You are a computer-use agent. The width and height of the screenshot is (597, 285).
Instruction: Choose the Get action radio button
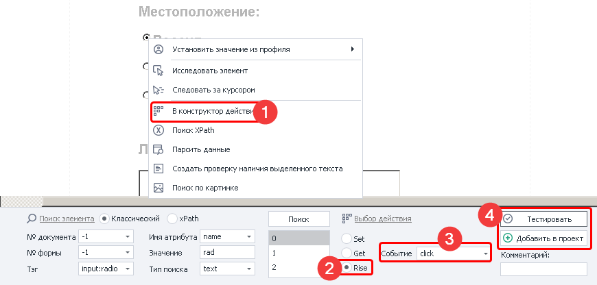click(x=347, y=253)
